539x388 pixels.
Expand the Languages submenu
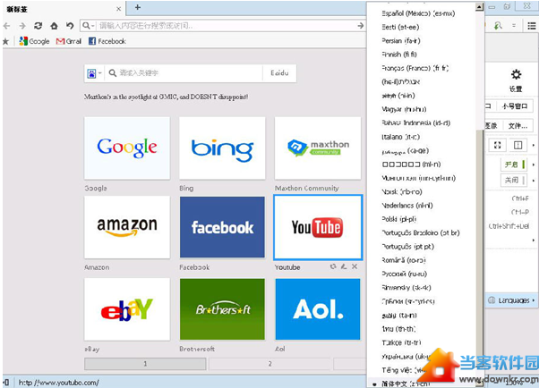tap(511, 300)
